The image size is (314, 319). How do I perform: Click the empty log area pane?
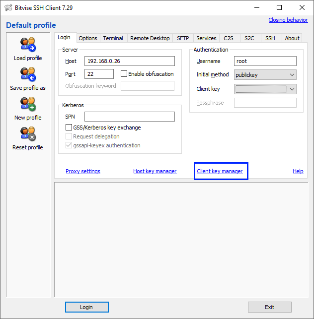pos(181,240)
